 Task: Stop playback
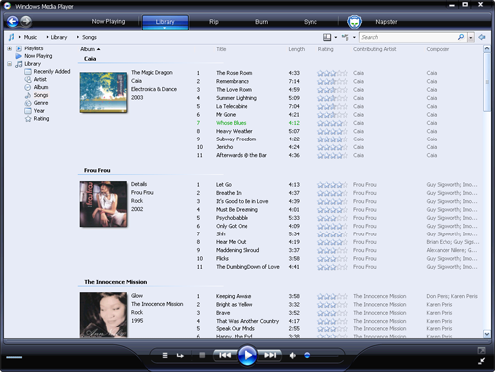point(202,355)
